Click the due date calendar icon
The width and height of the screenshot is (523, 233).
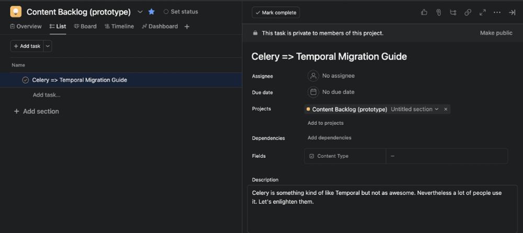click(x=313, y=92)
